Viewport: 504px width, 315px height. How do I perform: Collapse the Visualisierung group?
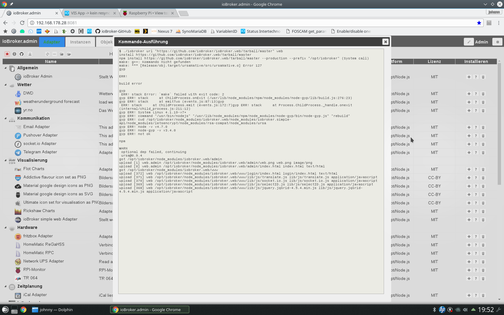pos(5,160)
